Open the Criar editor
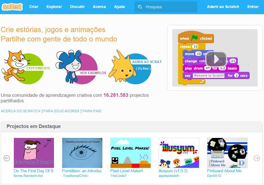This screenshot has width=264, height=185. (34, 7)
